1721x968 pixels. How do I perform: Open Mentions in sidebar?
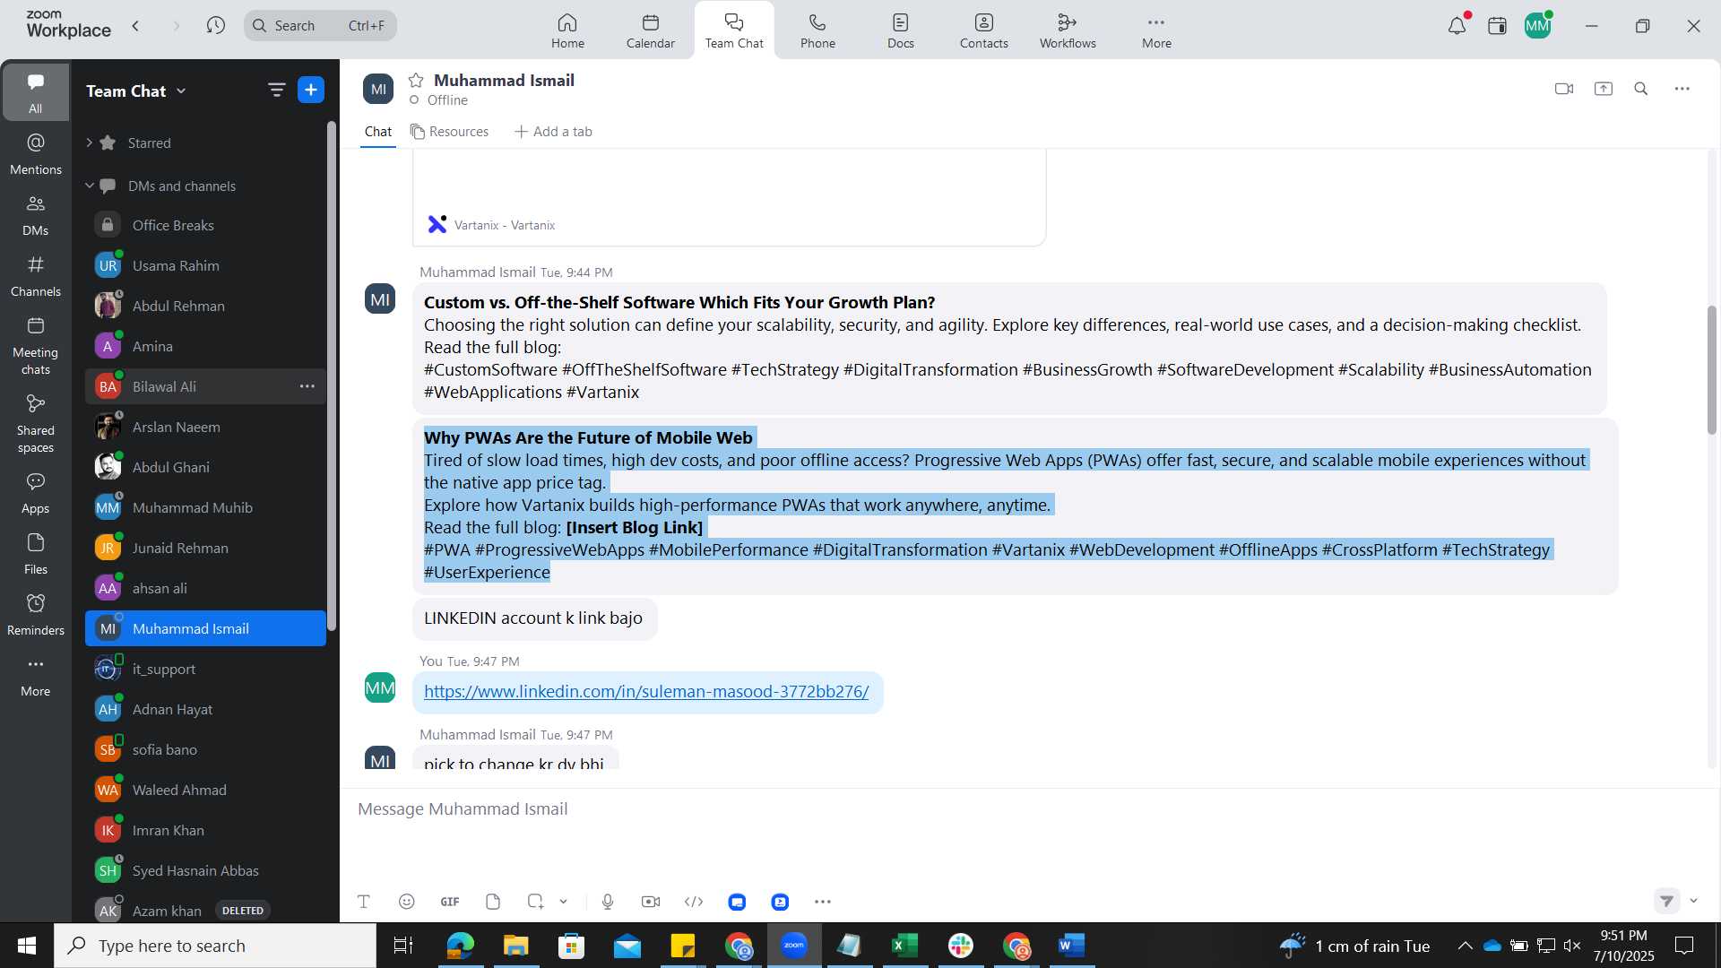[35, 153]
